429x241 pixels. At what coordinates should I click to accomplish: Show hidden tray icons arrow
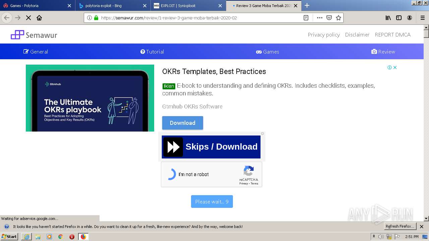[x=374, y=236]
